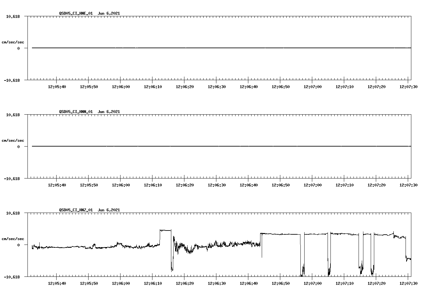Image resolution: width=434 pixels, height=295 pixels.
Task: Click the QSD05_CI_HNN_01 plot title
Action: coord(89,112)
